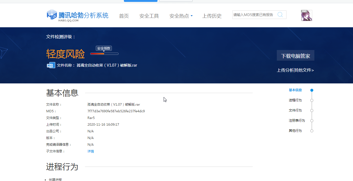
Task: Jump to 进程行为 section in sidebar
Action: coord(295,100)
